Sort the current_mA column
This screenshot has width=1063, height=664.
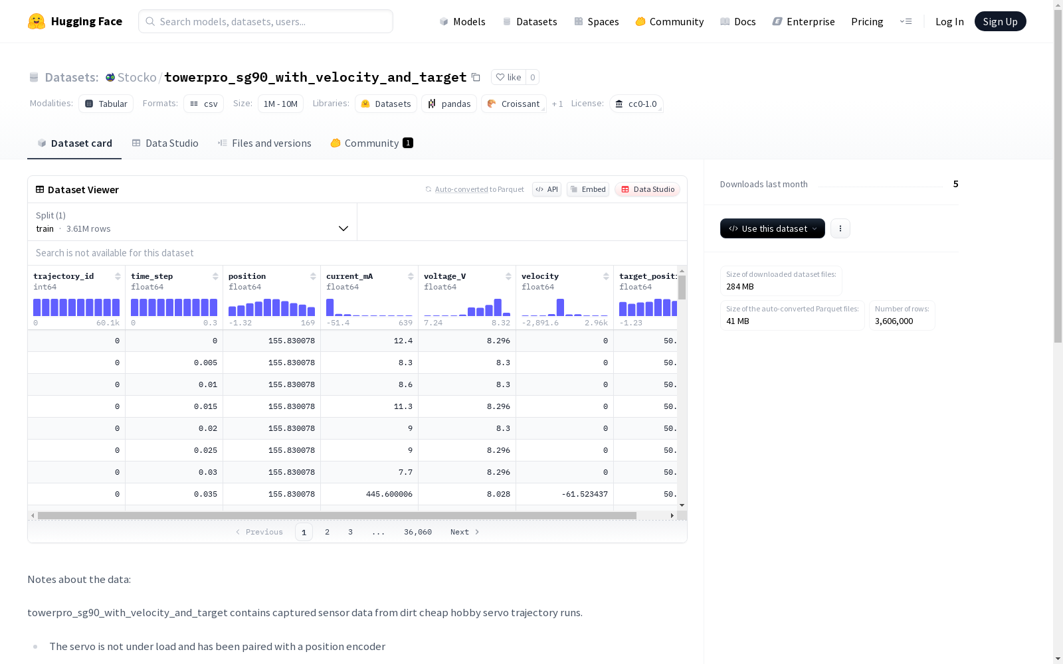(411, 276)
